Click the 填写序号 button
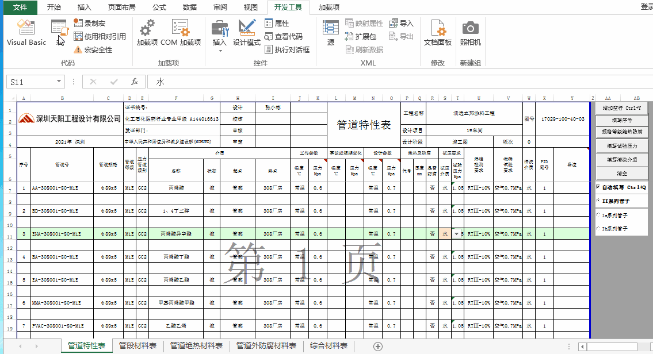Image resolution: width=653 pixels, height=354 pixels. point(622,120)
